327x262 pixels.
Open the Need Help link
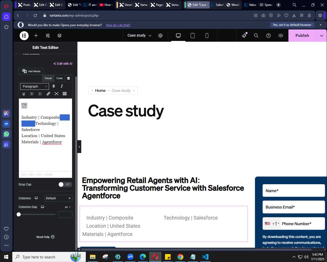tap(45, 237)
